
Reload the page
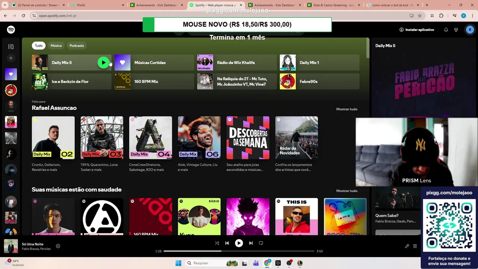click(23, 16)
